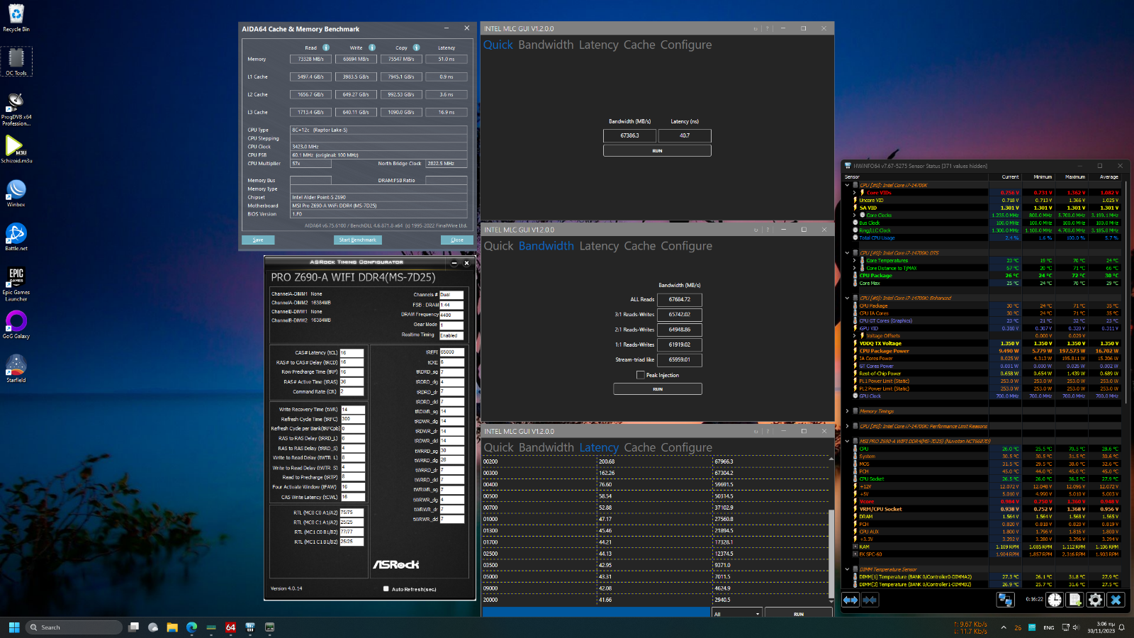Click HWiNFO collapse columns arrows button
The height and width of the screenshot is (638, 1134).
coord(870,600)
